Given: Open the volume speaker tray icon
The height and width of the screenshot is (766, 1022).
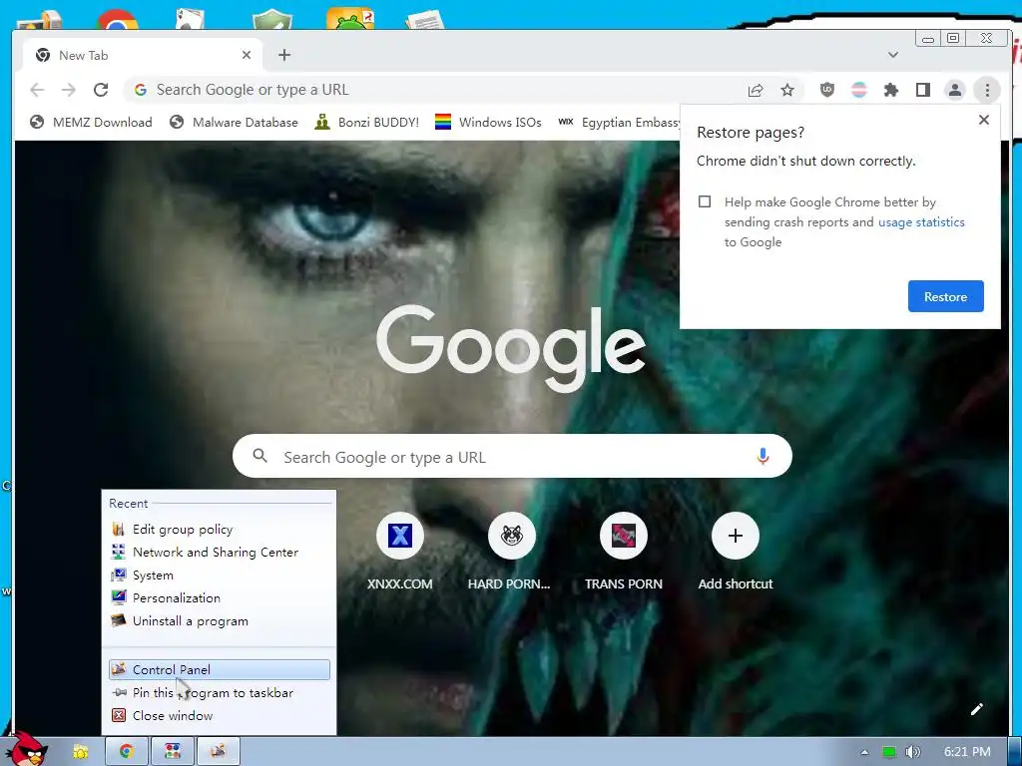Looking at the screenshot, I should [912, 752].
